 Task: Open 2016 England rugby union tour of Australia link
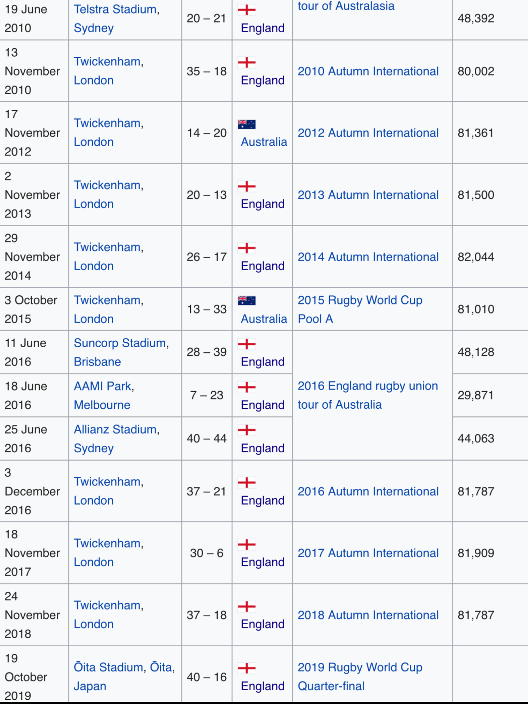point(368,395)
